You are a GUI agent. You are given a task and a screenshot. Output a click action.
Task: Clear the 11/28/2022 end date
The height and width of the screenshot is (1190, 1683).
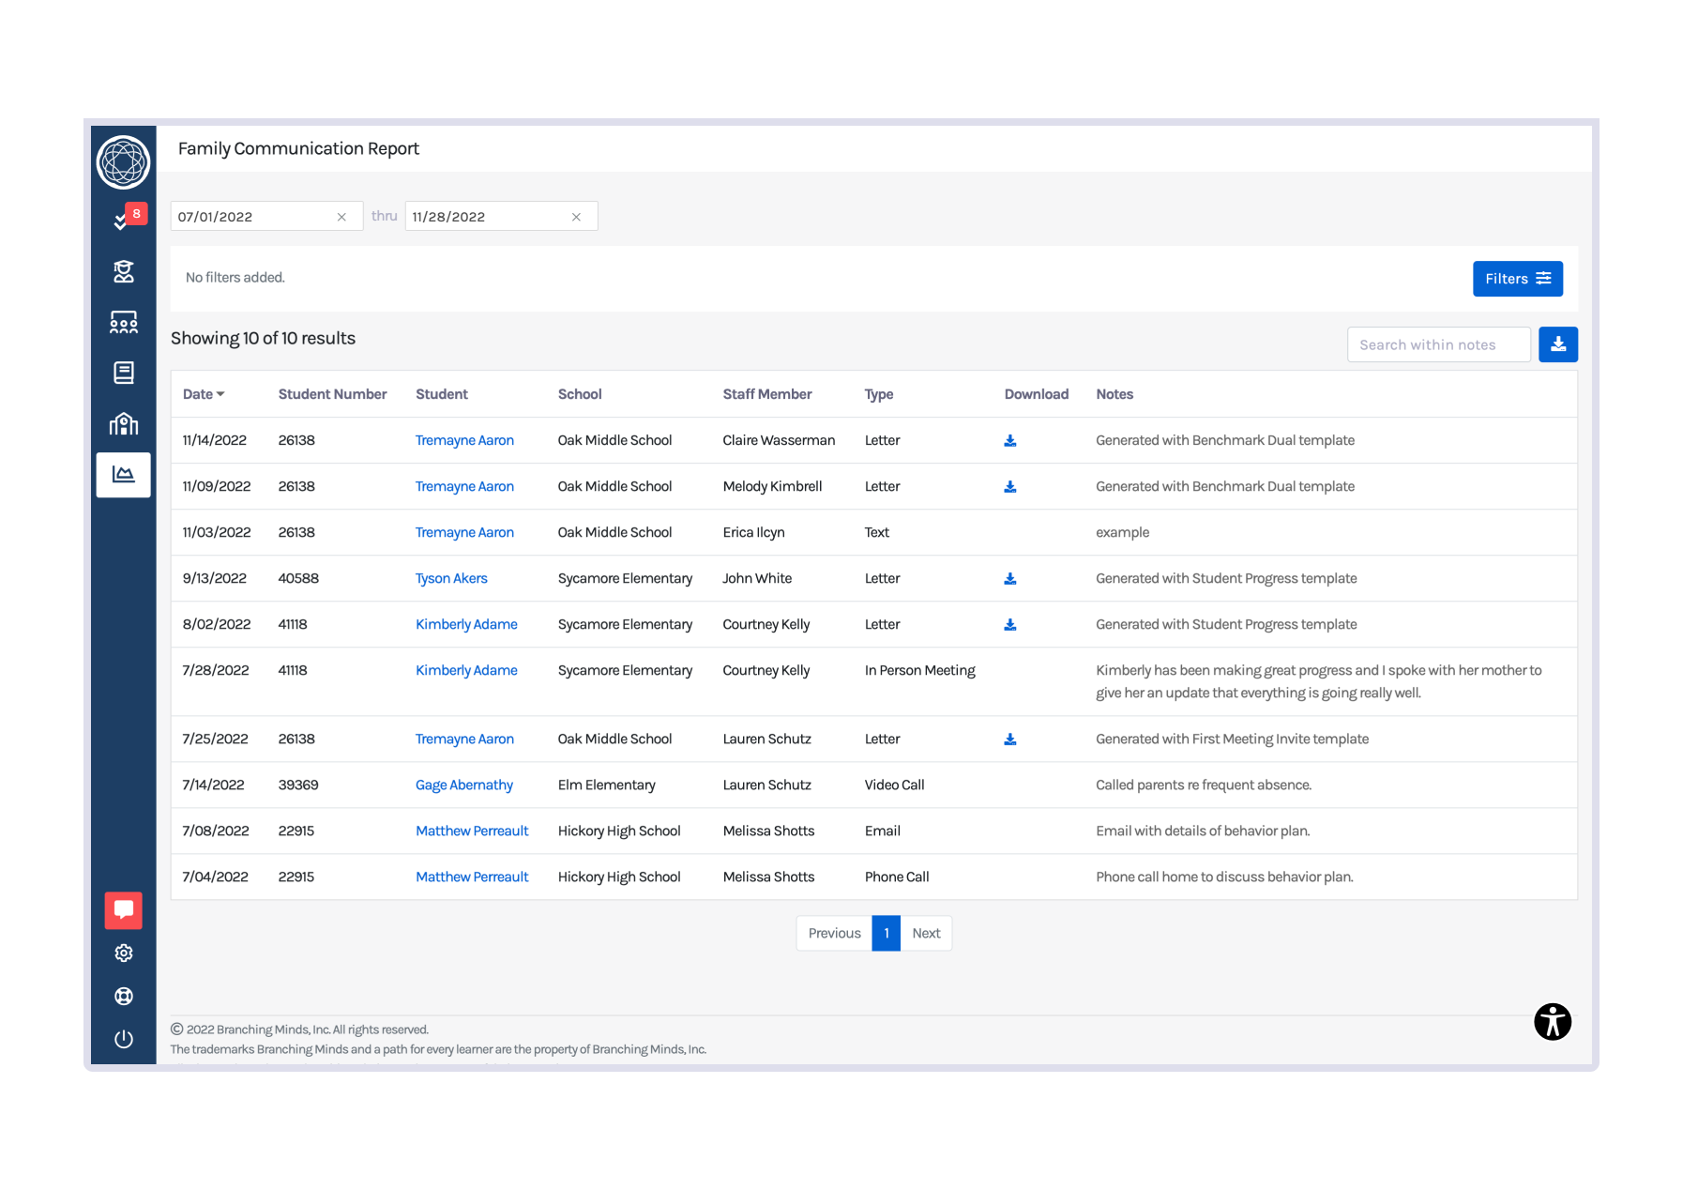click(576, 217)
